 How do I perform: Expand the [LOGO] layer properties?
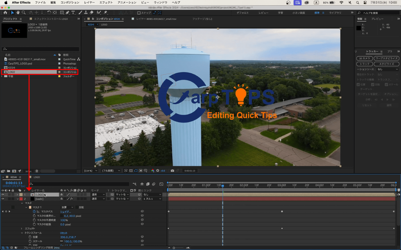17,195
